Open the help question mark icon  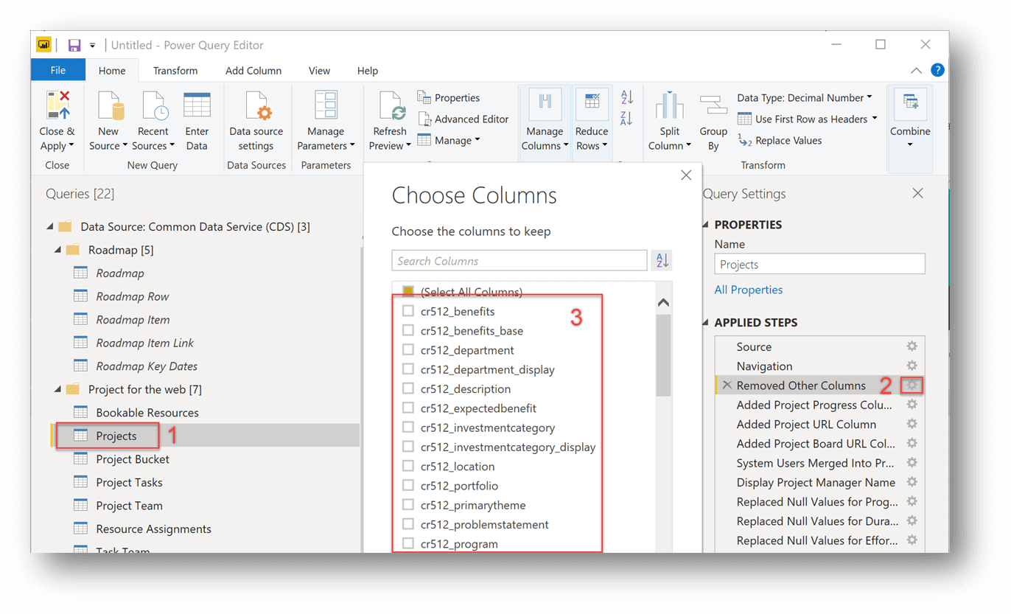(937, 70)
